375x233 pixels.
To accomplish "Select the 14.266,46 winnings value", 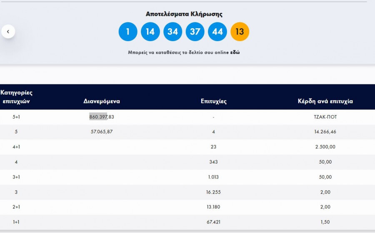I will pyautogui.click(x=325, y=132).
